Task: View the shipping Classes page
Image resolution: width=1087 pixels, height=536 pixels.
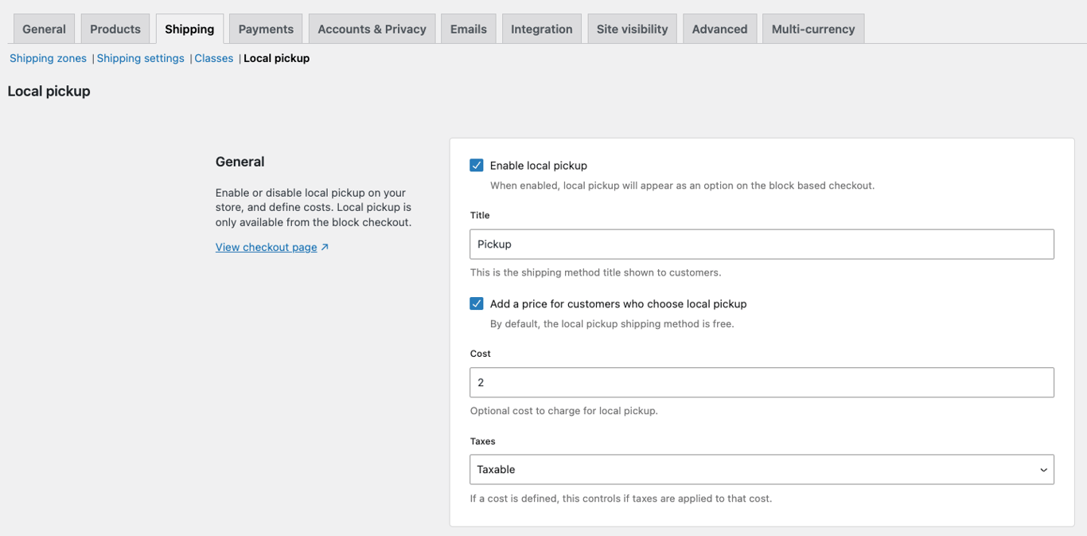Action: 213,57
